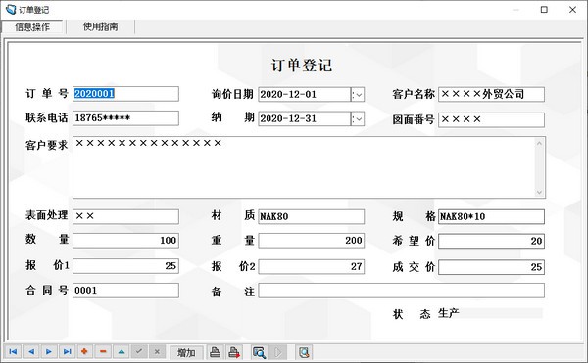588x363 pixels.
Task: Click the 客户名称 input field
Action: (x=491, y=94)
